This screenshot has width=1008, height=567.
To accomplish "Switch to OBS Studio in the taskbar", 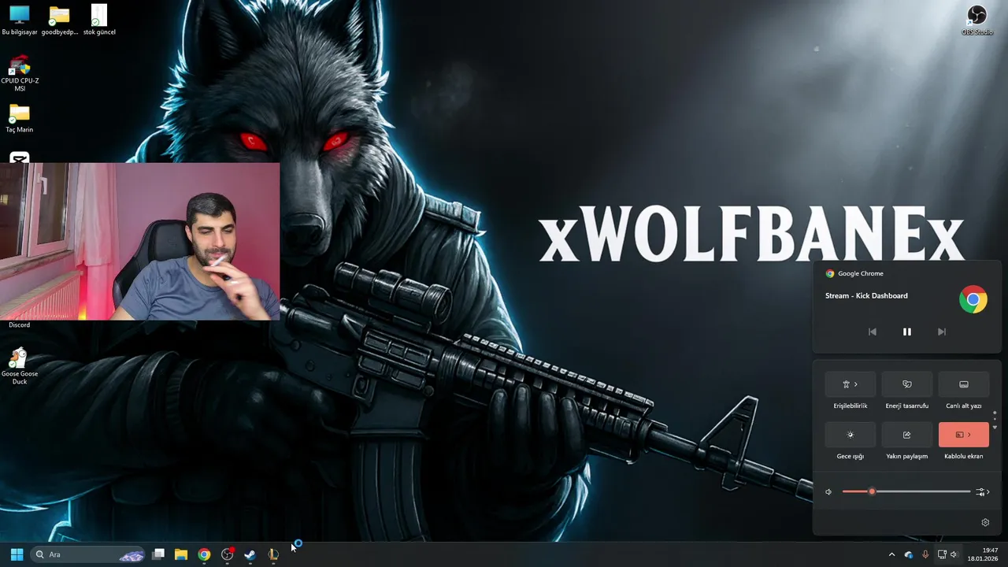I will tap(228, 554).
